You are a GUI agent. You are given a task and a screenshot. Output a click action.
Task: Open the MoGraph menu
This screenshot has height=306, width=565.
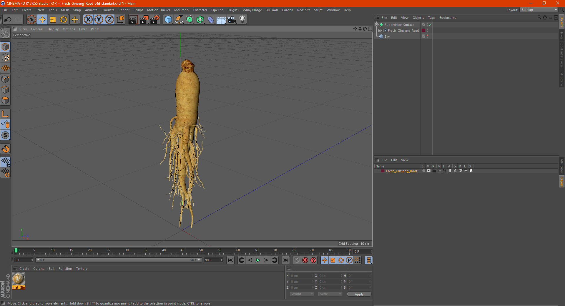click(x=181, y=10)
